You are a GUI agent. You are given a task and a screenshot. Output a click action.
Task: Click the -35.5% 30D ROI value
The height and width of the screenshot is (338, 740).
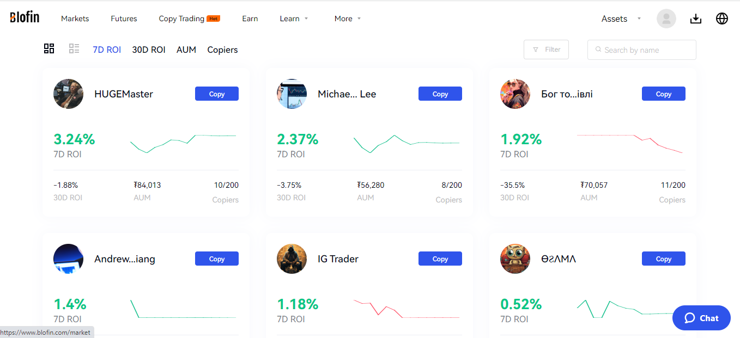coord(513,185)
